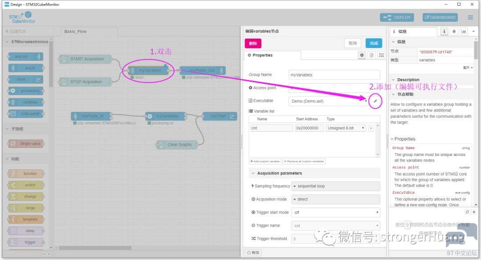Edit the Group Name field myVariables
The height and width of the screenshot is (260, 481).
pyautogui.click(x=334, y=75)
